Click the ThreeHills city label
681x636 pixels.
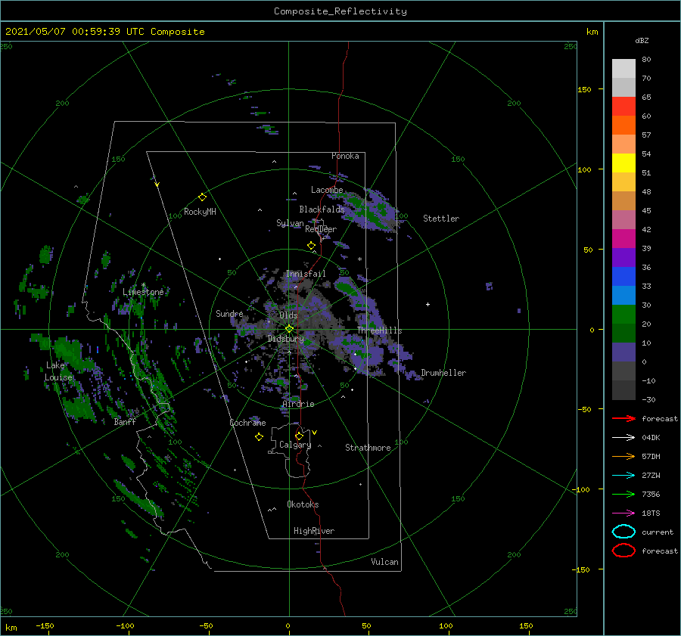pyautogui.click(x=380, y=330)
